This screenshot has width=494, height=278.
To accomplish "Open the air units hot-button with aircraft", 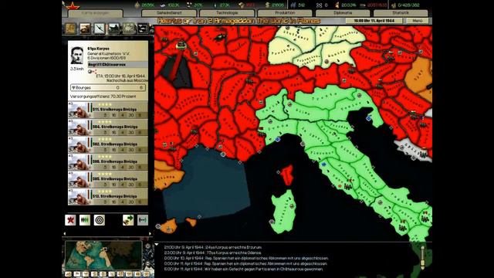I will click(x=100, y=29).
